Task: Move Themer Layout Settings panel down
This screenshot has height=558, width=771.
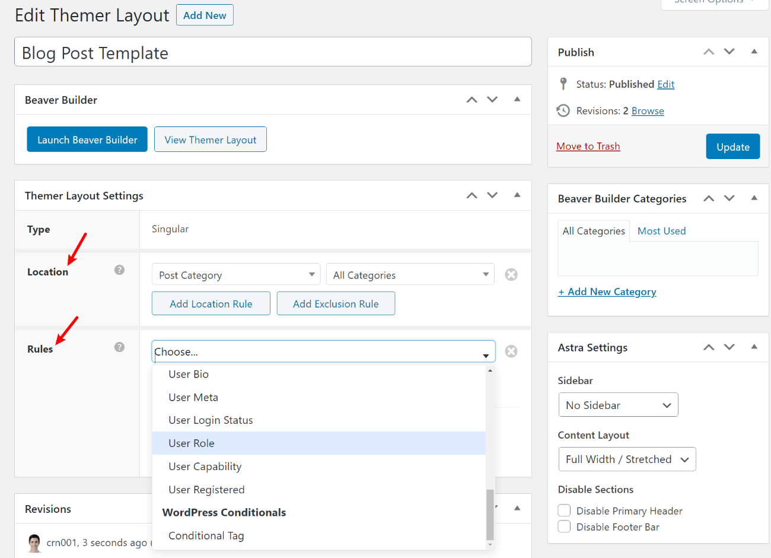Action: point(492,195)
